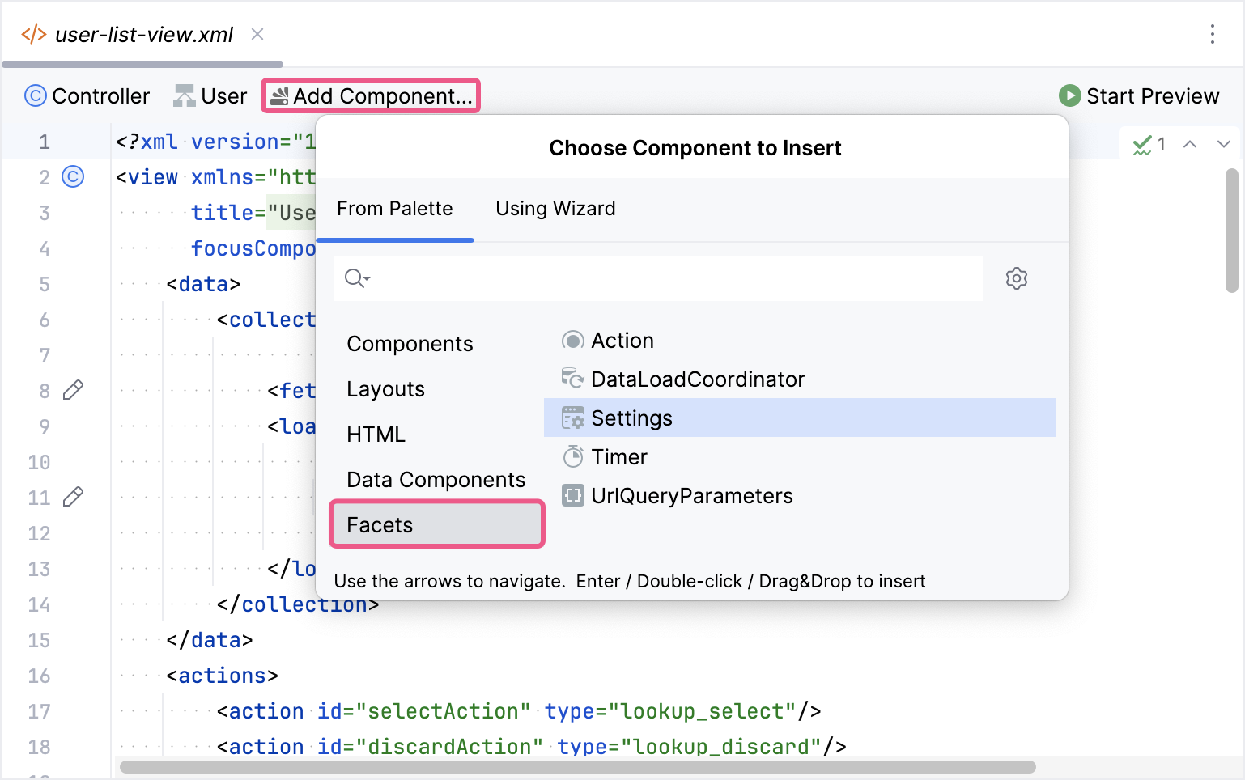This screenshot has height=780, width=1245.
Task: Close the user-list-view.xml editor tab
Action: 257,34
